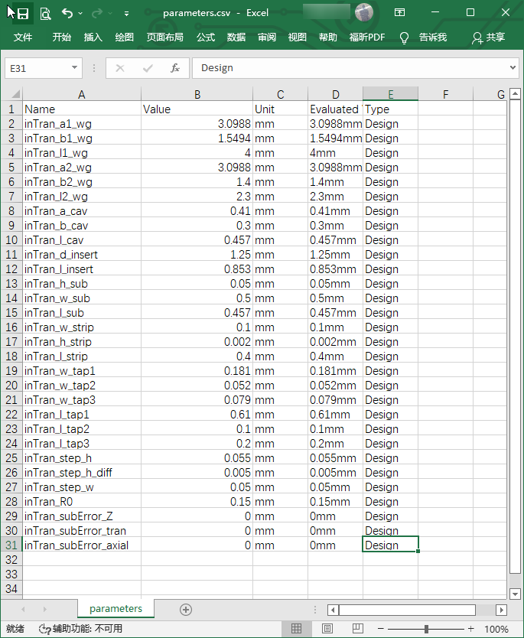Open the 页面布局 ribbon tab
This screenshot has height=638, width=524.
coord(164,37)
